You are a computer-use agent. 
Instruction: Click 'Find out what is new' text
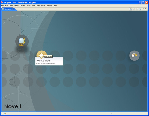[x=46, y=64]
